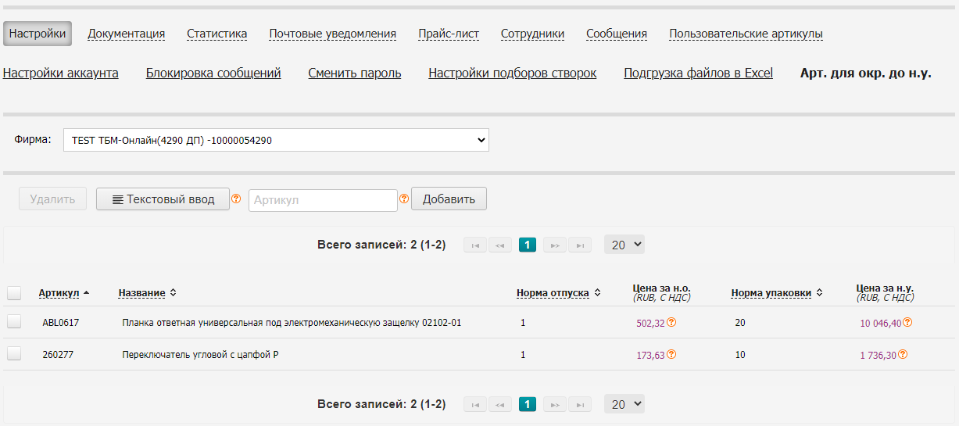959x426 pixels.
Task: Open price hint icon next to 502,32
Action: click(671, 322)
